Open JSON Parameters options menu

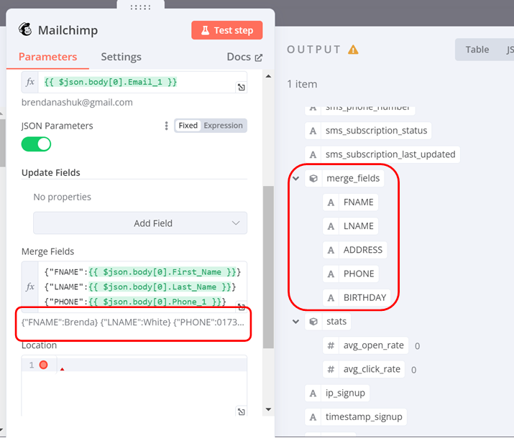[x=167, y=126]
